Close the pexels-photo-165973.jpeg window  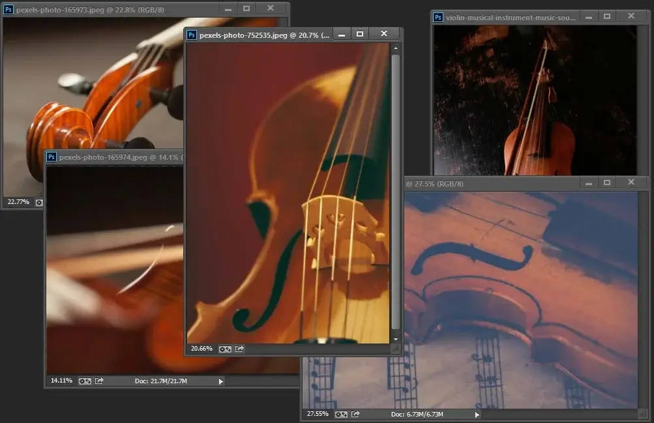point(271,8)
